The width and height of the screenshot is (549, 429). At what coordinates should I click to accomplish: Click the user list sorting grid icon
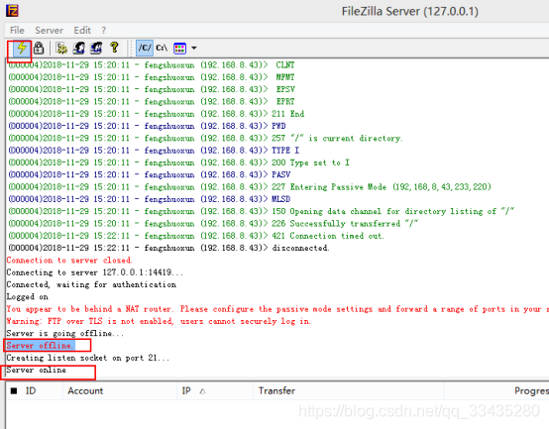point(179,49)
